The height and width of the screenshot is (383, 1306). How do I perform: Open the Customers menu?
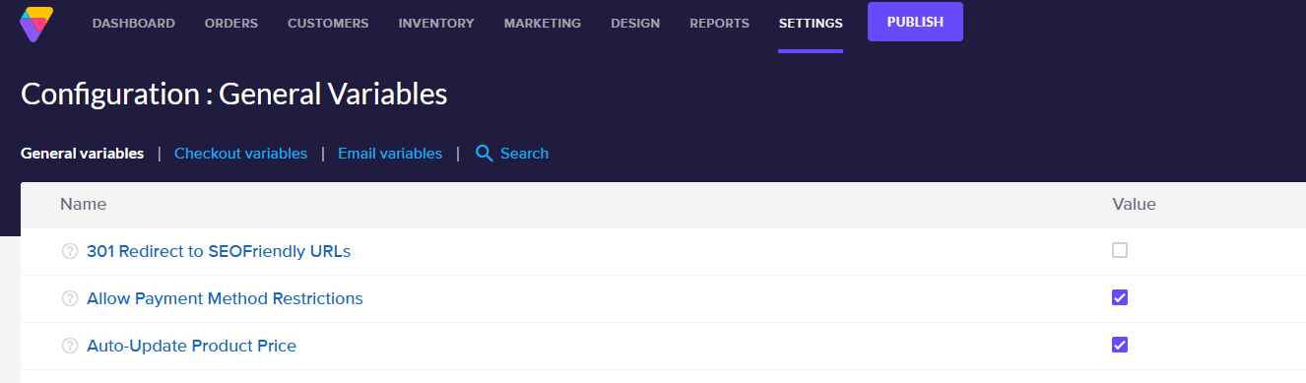(328, 23)
